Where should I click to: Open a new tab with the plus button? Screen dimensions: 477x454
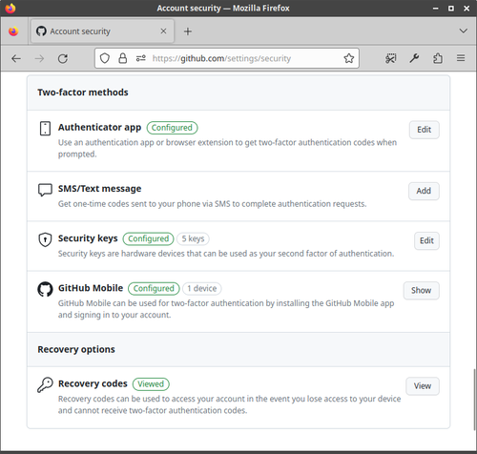pyautogui.click(x=188, y=31)
